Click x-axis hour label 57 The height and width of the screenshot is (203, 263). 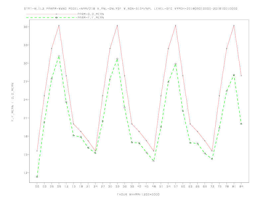tap(176, 186)
